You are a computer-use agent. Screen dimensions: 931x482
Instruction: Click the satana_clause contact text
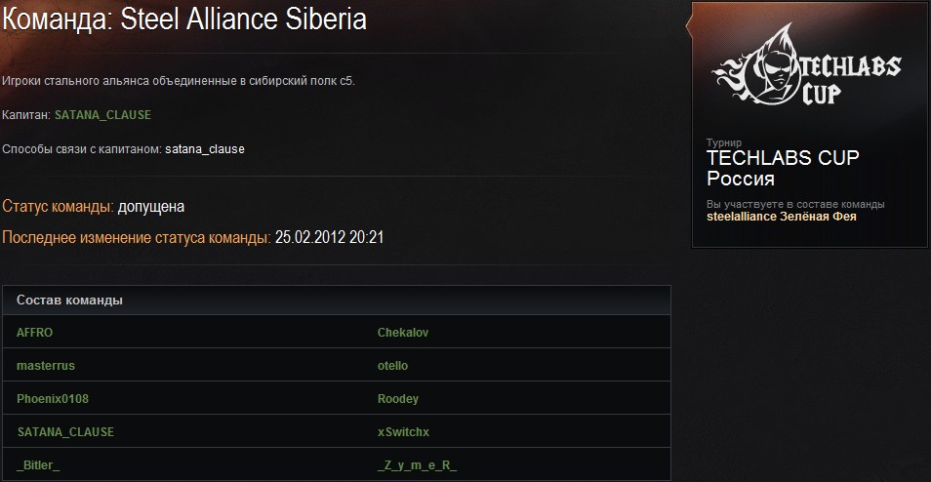tap(205, 149)
